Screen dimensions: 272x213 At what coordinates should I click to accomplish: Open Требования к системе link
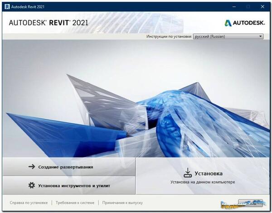75,203
